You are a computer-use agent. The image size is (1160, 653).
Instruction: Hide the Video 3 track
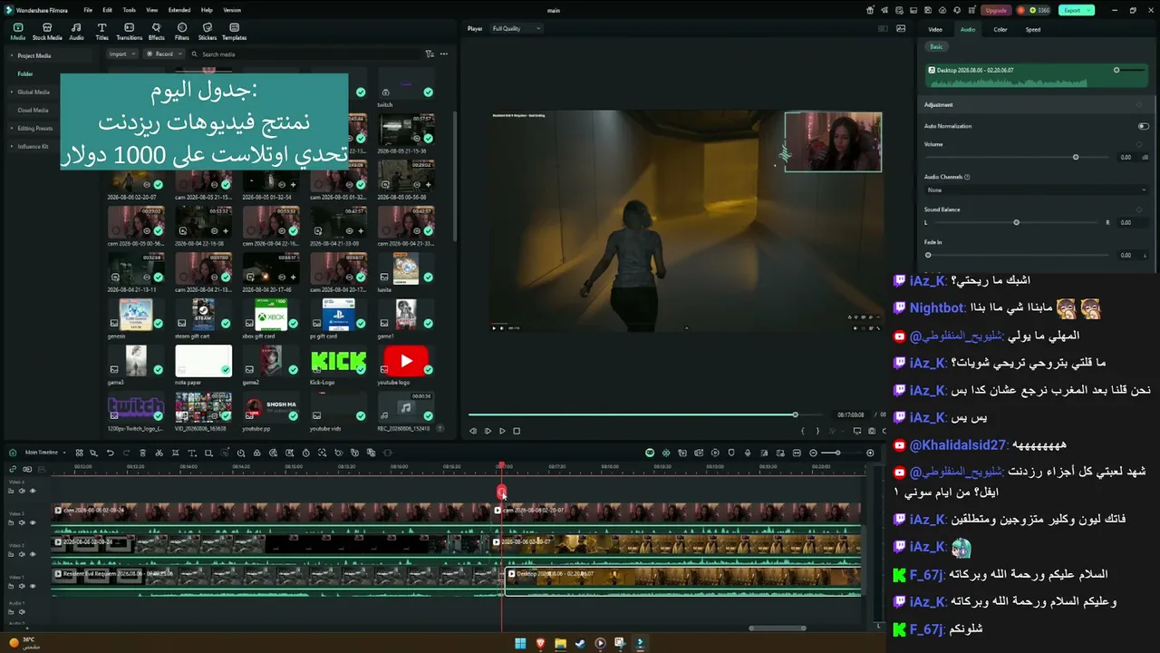pyautogui.click(x=33, y=522)
